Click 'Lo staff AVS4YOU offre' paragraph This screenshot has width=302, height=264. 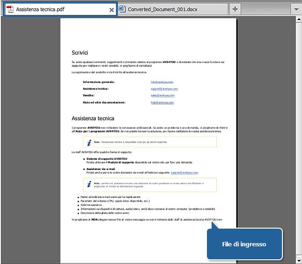click(102, 152)
